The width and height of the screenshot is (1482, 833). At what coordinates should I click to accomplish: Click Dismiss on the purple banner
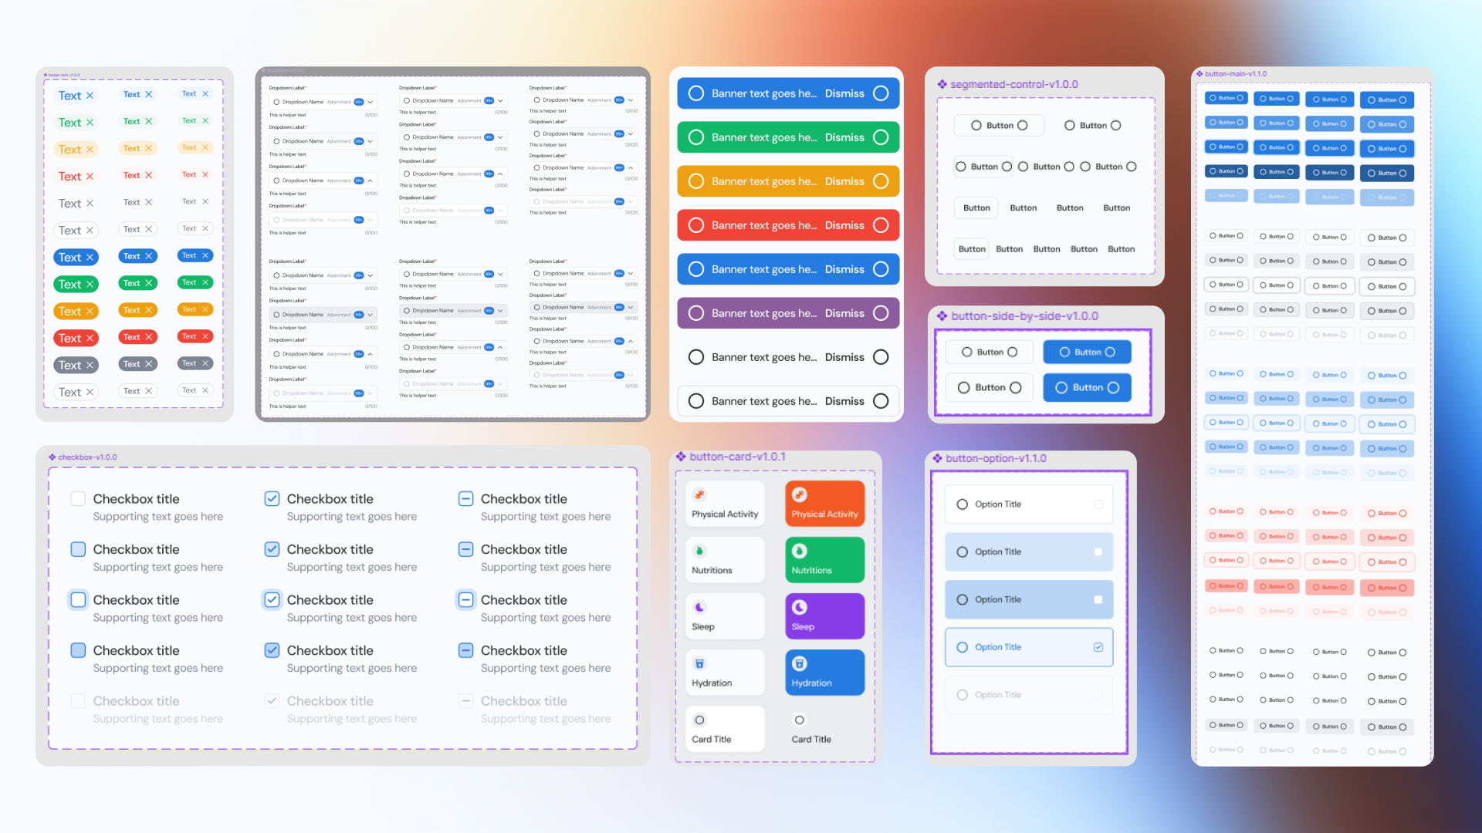coord(844,313)
